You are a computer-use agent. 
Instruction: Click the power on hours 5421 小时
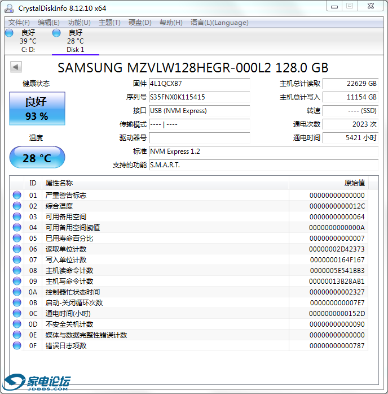point(351,138)
